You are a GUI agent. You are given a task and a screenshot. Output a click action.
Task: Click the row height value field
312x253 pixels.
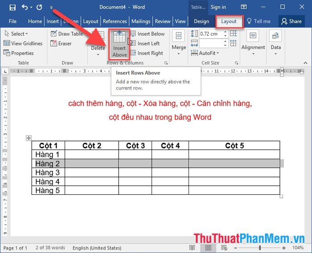coord(211,34)
